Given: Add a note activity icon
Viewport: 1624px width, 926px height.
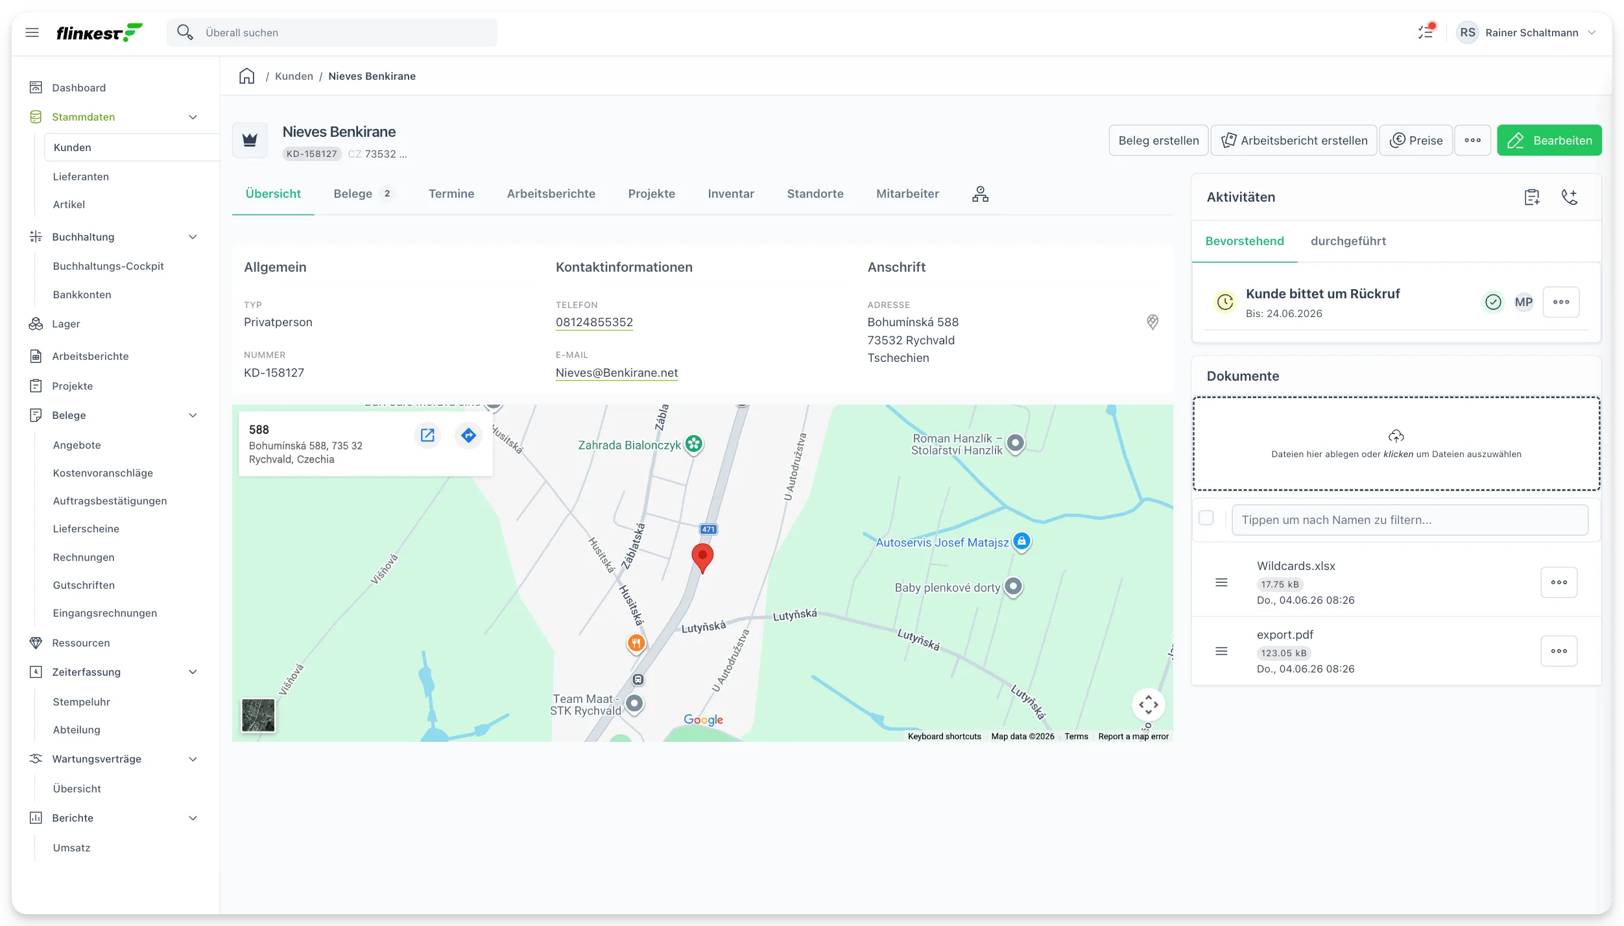Looking at the screenshot, I should click(x=1532, y=197).
